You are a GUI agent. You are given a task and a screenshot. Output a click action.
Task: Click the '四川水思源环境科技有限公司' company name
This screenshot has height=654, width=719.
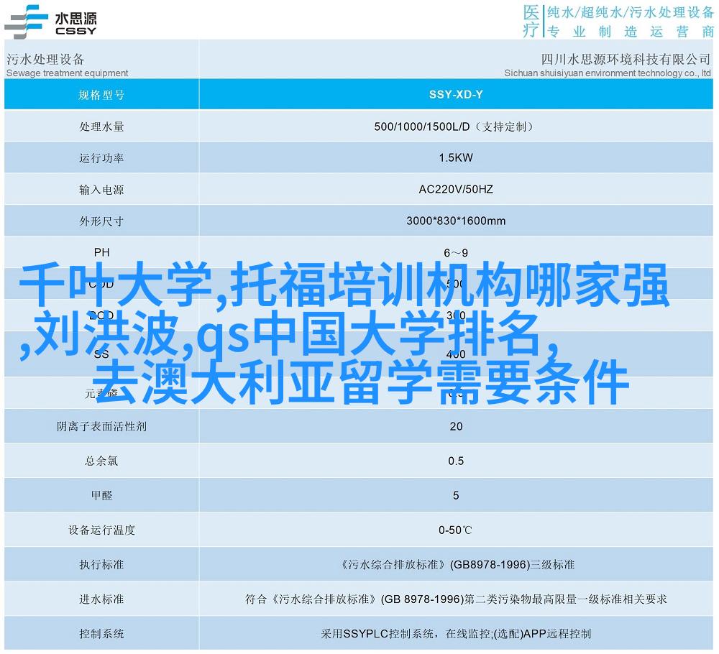pos(626,59)
